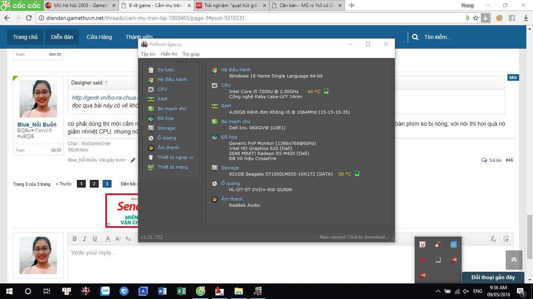
Task: Go to page 1 of the thread
Action: 81,184
